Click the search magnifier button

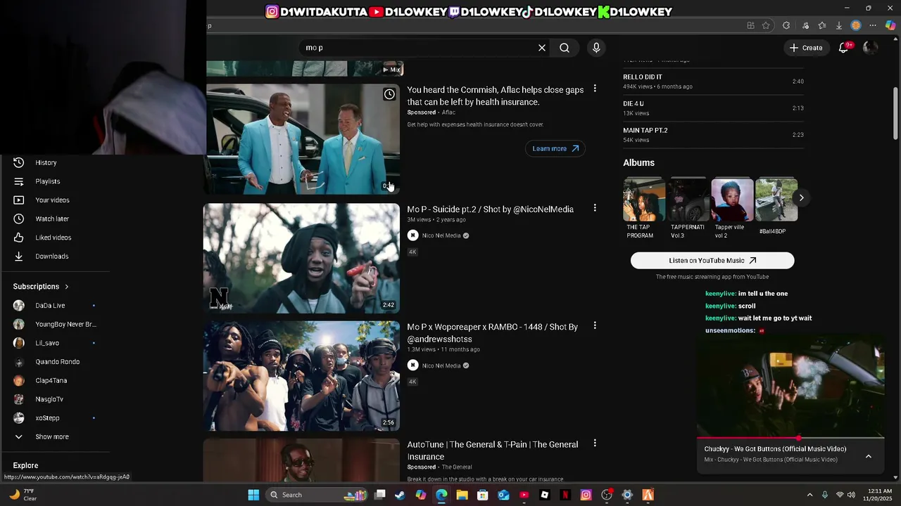tap(565, 48)
